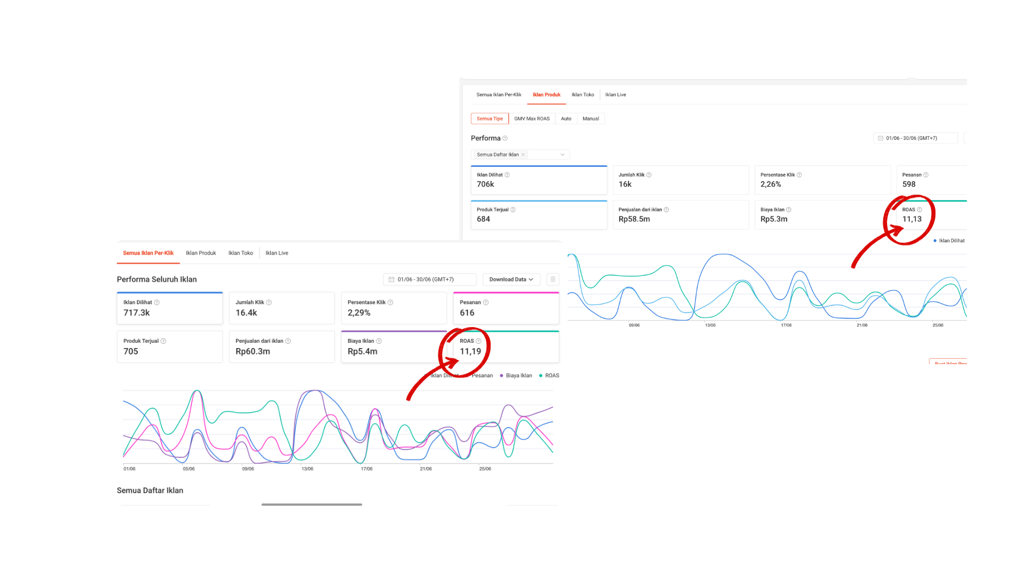Select the Manual ad type button
This screenshot has height=581, width=1034.
click(x=590, y=118)
